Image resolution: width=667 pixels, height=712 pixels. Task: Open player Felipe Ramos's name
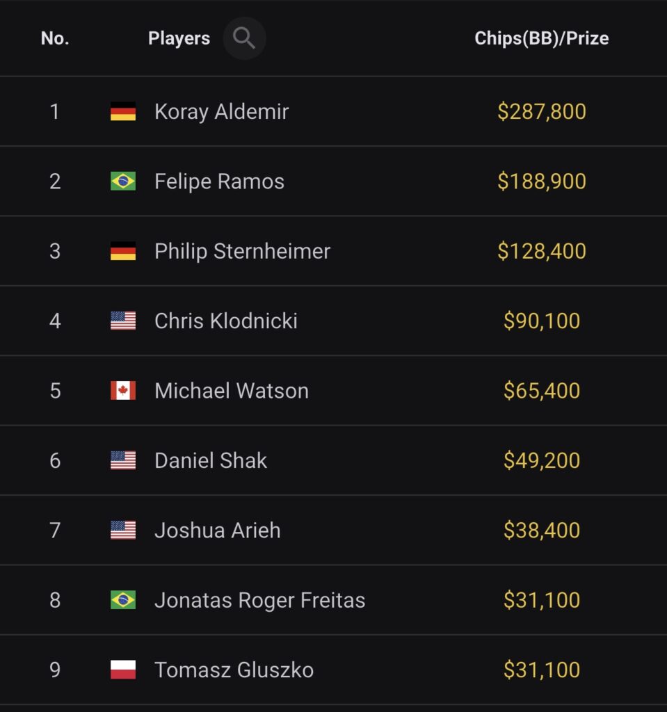pyautogui.click(x=219, y=181)
